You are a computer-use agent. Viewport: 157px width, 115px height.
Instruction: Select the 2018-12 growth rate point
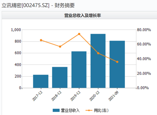pyautogui.click(x=60, y=47)
